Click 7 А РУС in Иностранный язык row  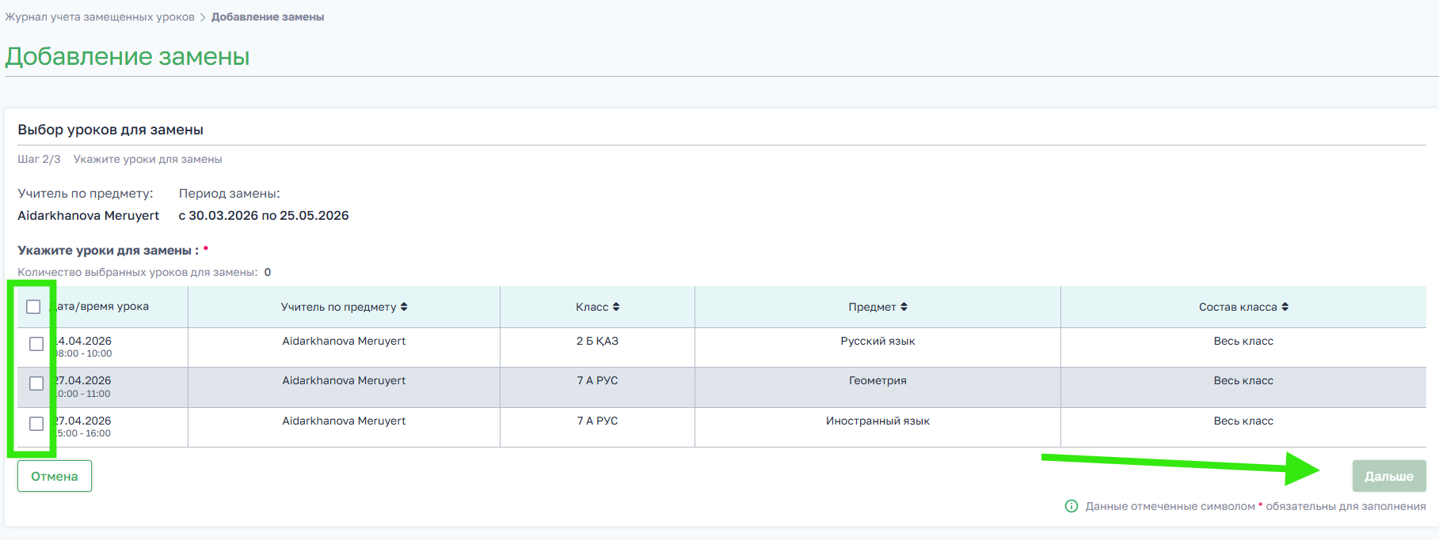[597, 421]
